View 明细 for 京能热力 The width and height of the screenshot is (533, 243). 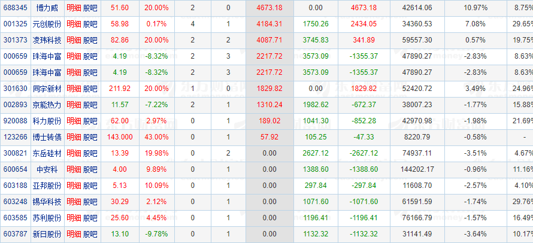(x=74, y=105)
